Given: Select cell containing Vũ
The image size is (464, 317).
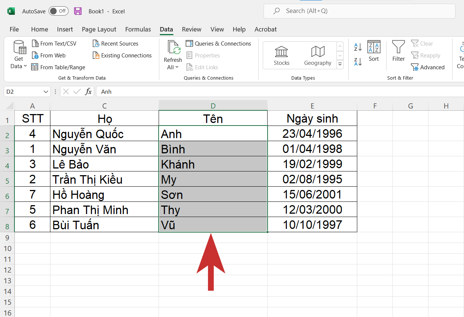Looking at the screenshot, I should tap(213, 225).
